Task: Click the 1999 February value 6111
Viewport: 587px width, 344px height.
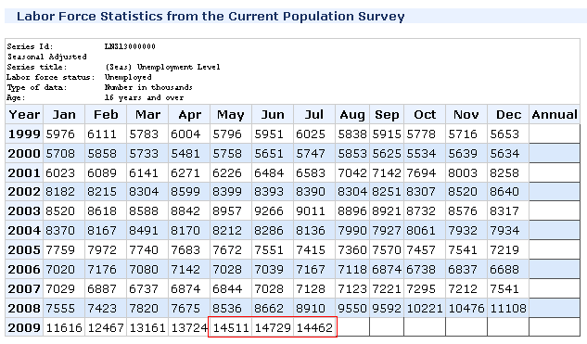Action: (102, 134)
